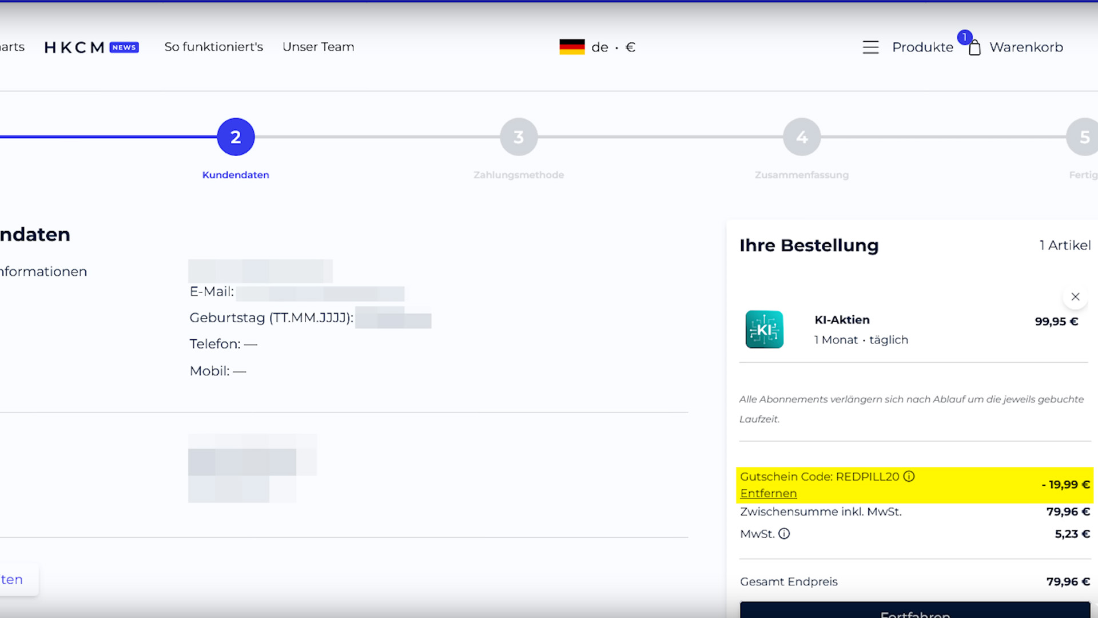This screenshot has height=618, width=1098.
Task: Click Entfernen to remove voucher code
Action: (768, 493)
